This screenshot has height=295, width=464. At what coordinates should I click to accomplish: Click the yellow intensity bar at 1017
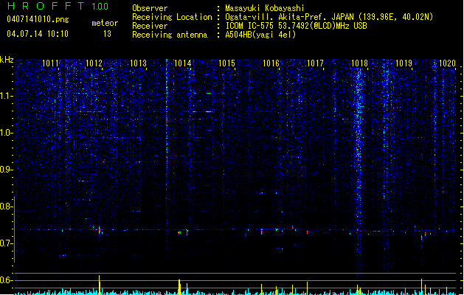click(x=307, y=288)
